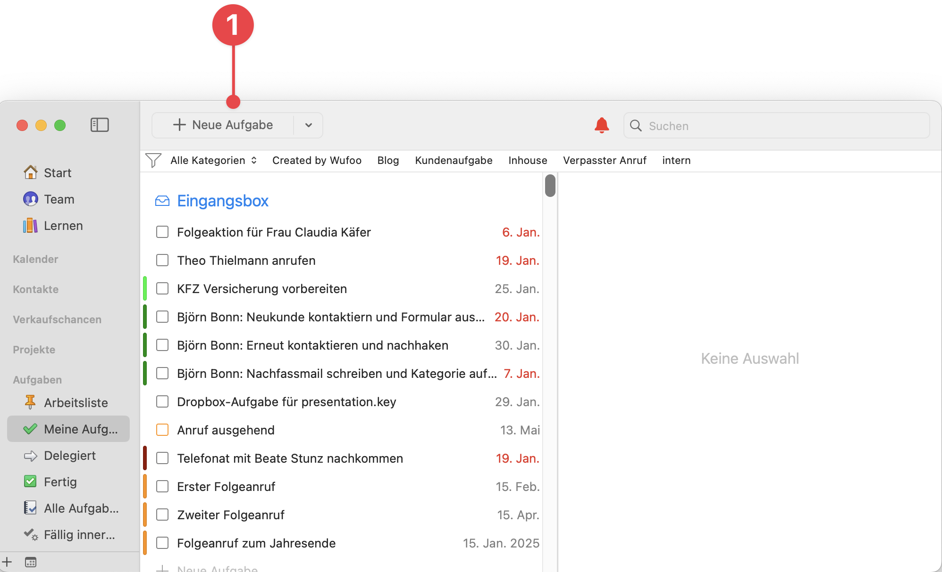Click the filter funnel icon
The image size is (942, 572).
point(153,160)
